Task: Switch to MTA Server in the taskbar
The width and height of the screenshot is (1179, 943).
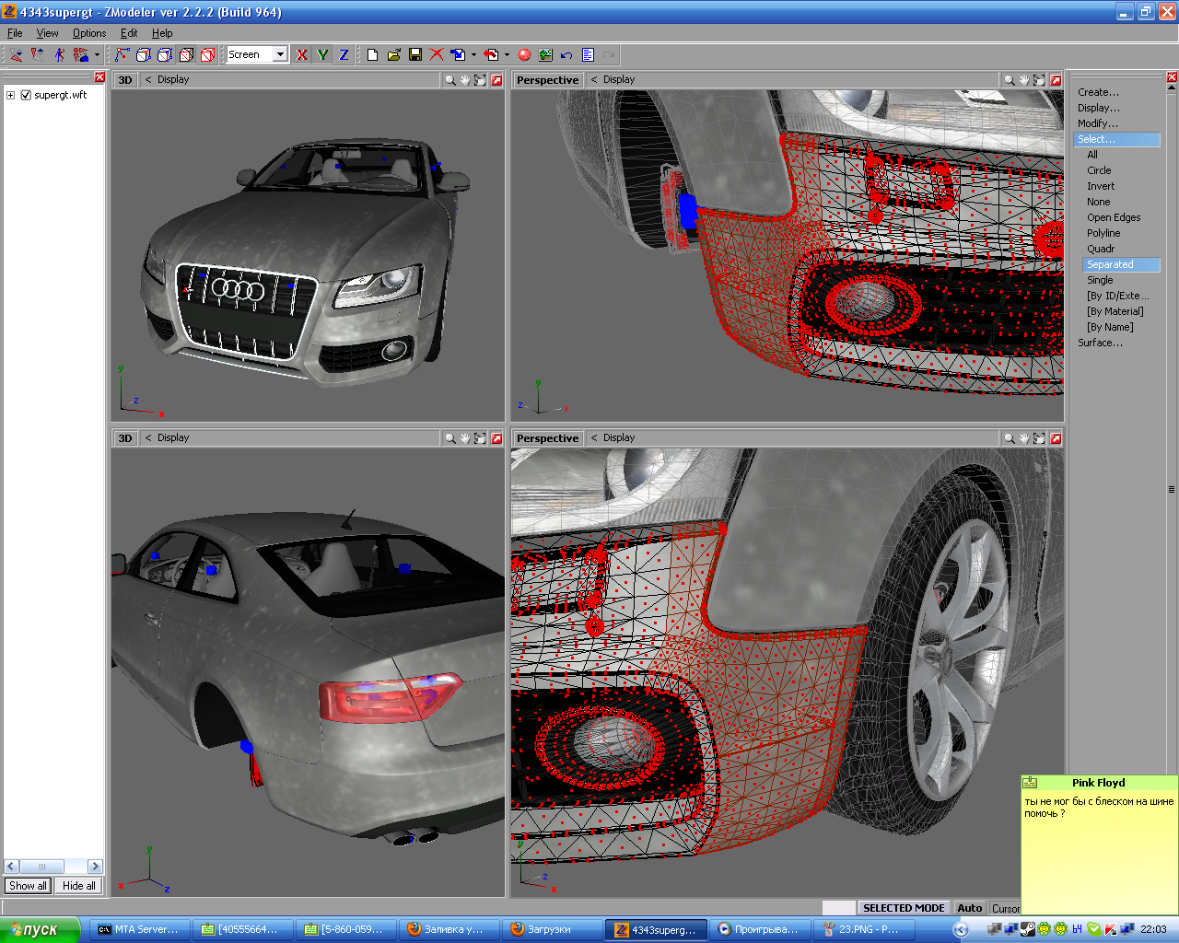Action: click(138, 929)
